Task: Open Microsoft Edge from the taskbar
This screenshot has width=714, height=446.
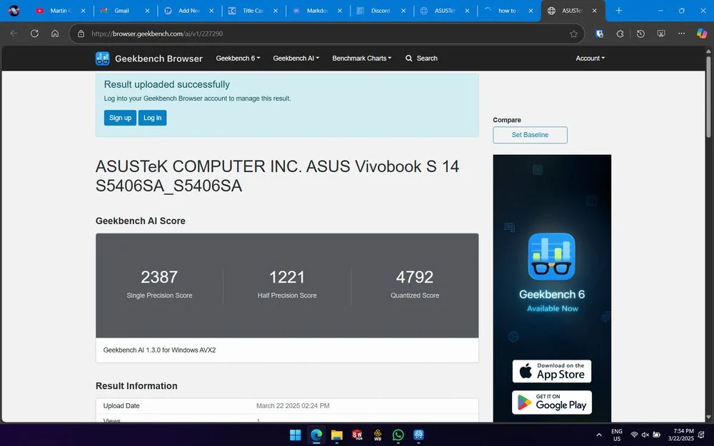Action: click(x=316, y=435)
